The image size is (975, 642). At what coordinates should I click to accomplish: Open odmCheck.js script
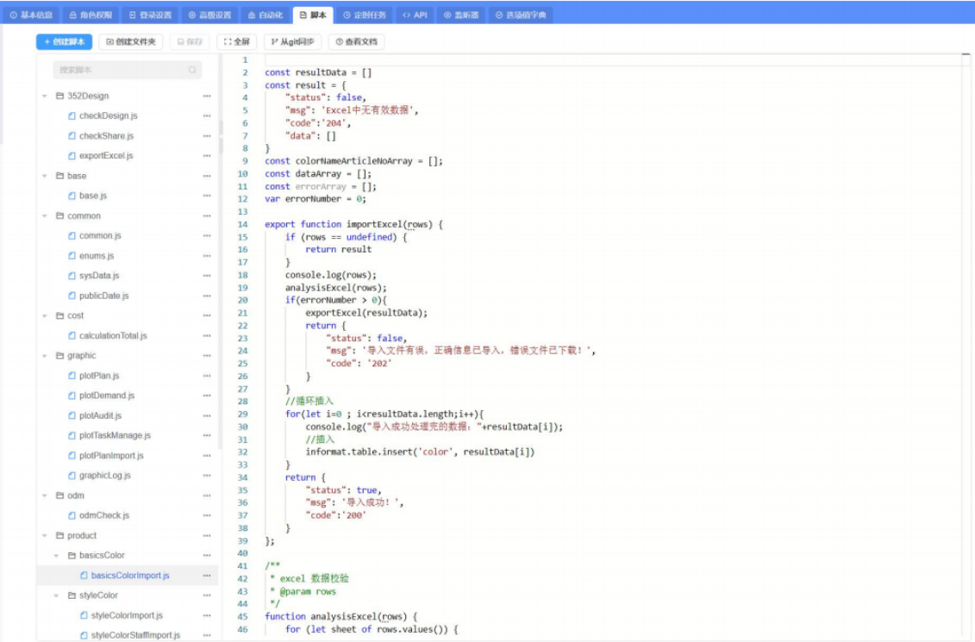pos(103,515)
